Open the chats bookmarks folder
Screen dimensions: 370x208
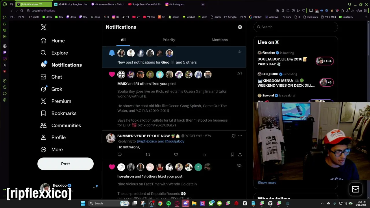coord(34,17)
